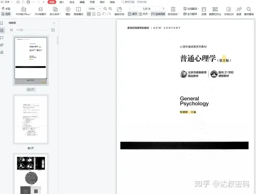Click the 第2页 page label

pyautogui.click(x=31, y=148)
